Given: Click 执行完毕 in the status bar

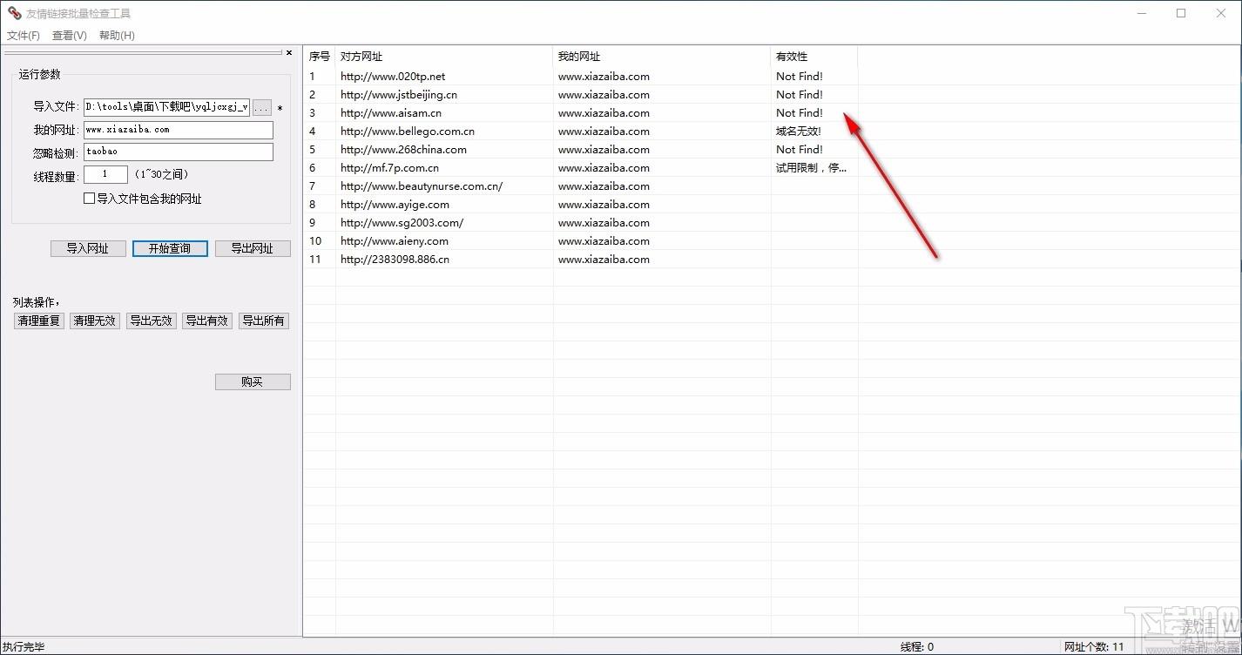Looking at the screenshot, I should pos(24,647).
